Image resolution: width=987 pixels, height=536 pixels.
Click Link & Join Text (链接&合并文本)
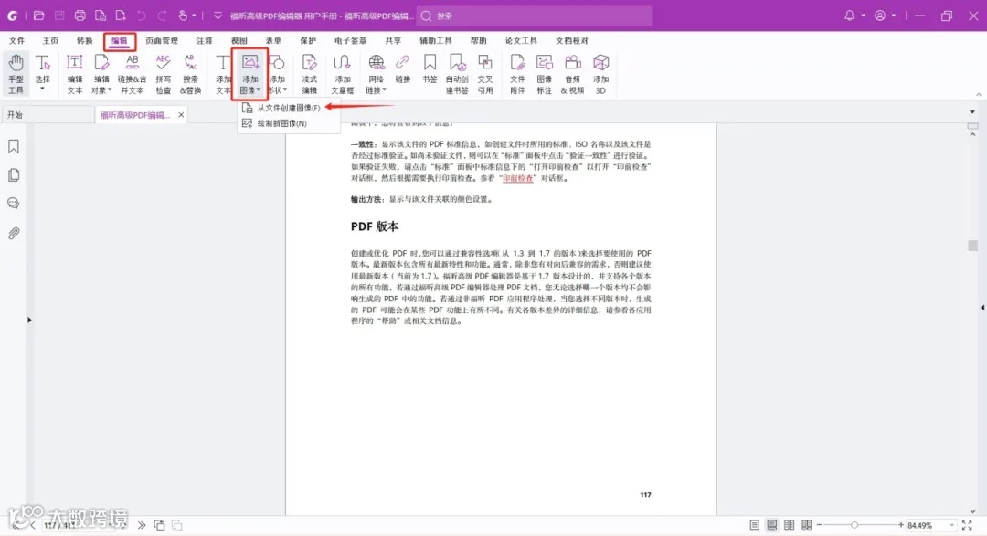133,74
